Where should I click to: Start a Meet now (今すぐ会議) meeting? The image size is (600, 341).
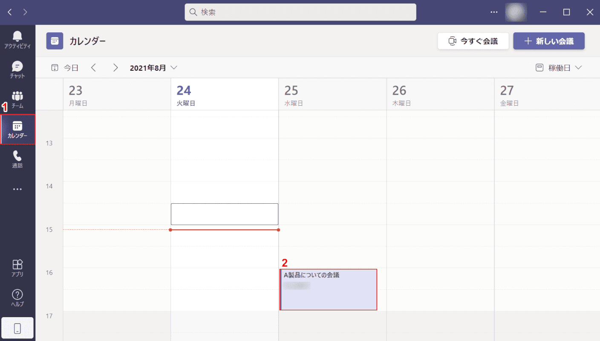pyautogui.click(x=473, y=41)
